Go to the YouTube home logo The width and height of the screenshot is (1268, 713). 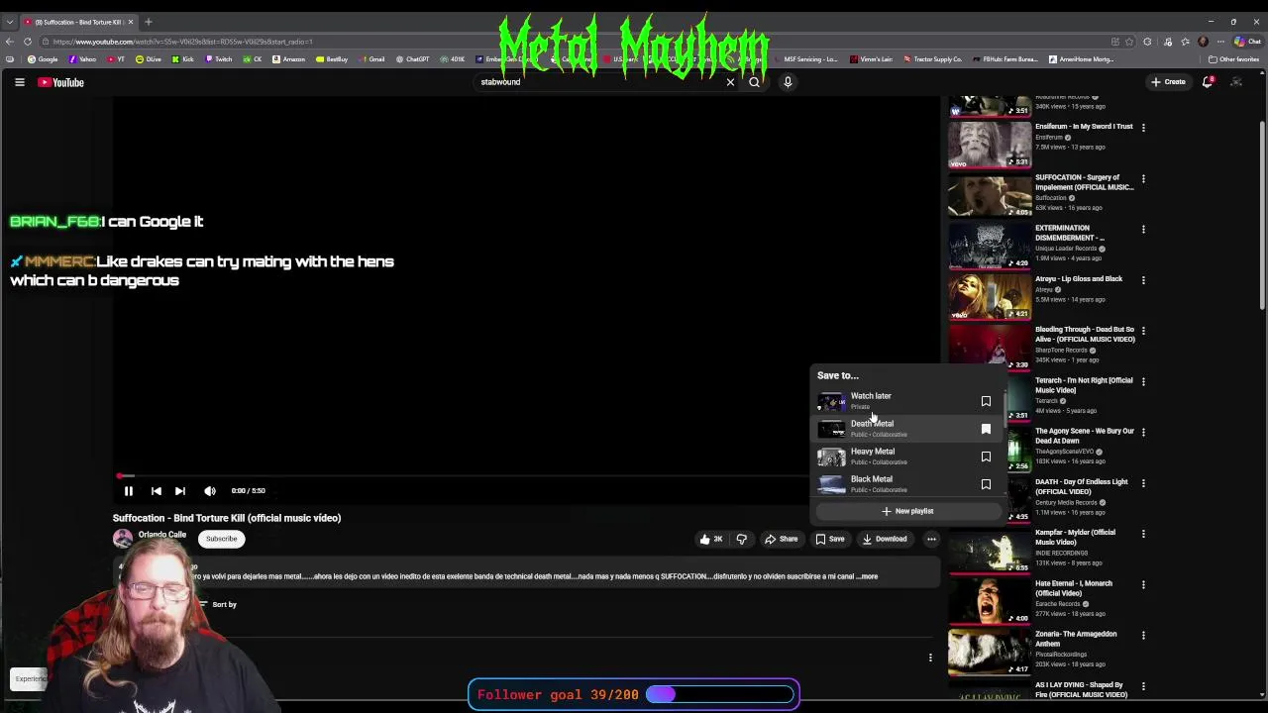(x=61, y=82)
